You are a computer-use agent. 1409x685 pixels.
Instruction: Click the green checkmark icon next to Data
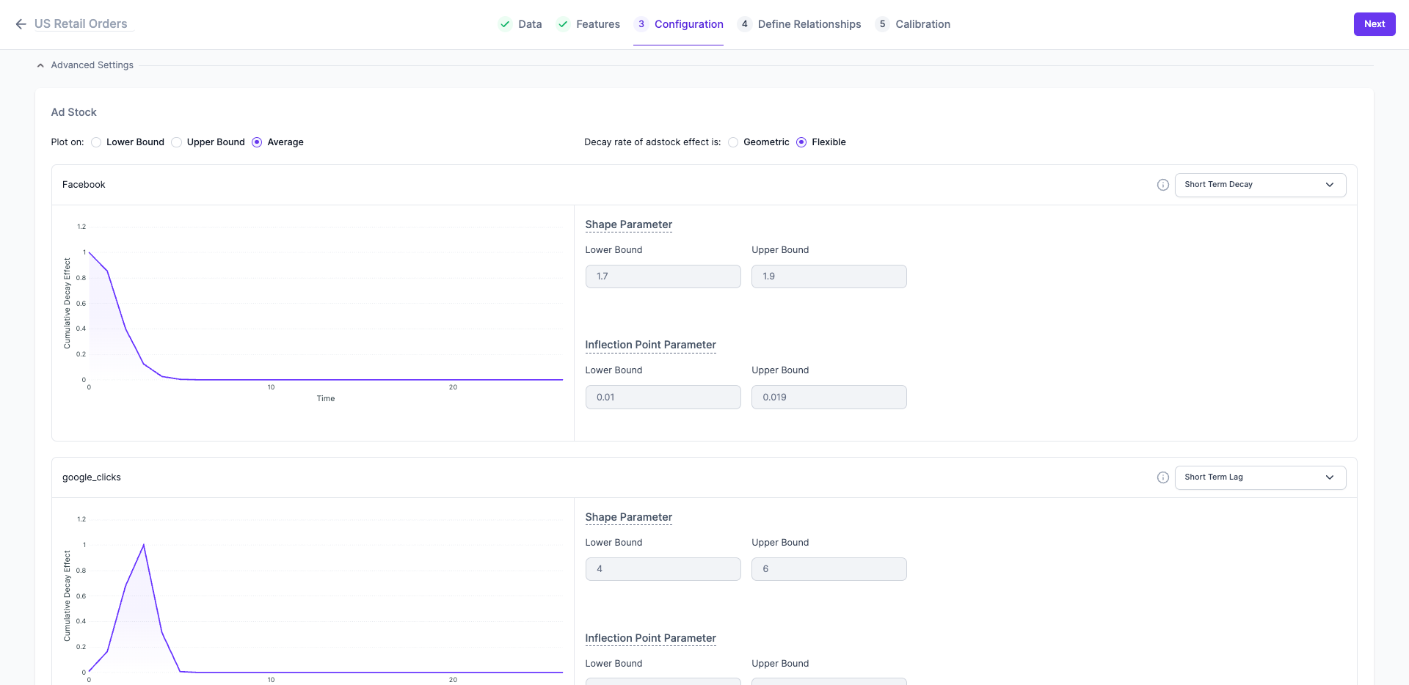pyautogui.click(x=505, y=24)
